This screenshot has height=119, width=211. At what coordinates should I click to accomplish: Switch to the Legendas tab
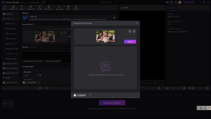[31, 7]
